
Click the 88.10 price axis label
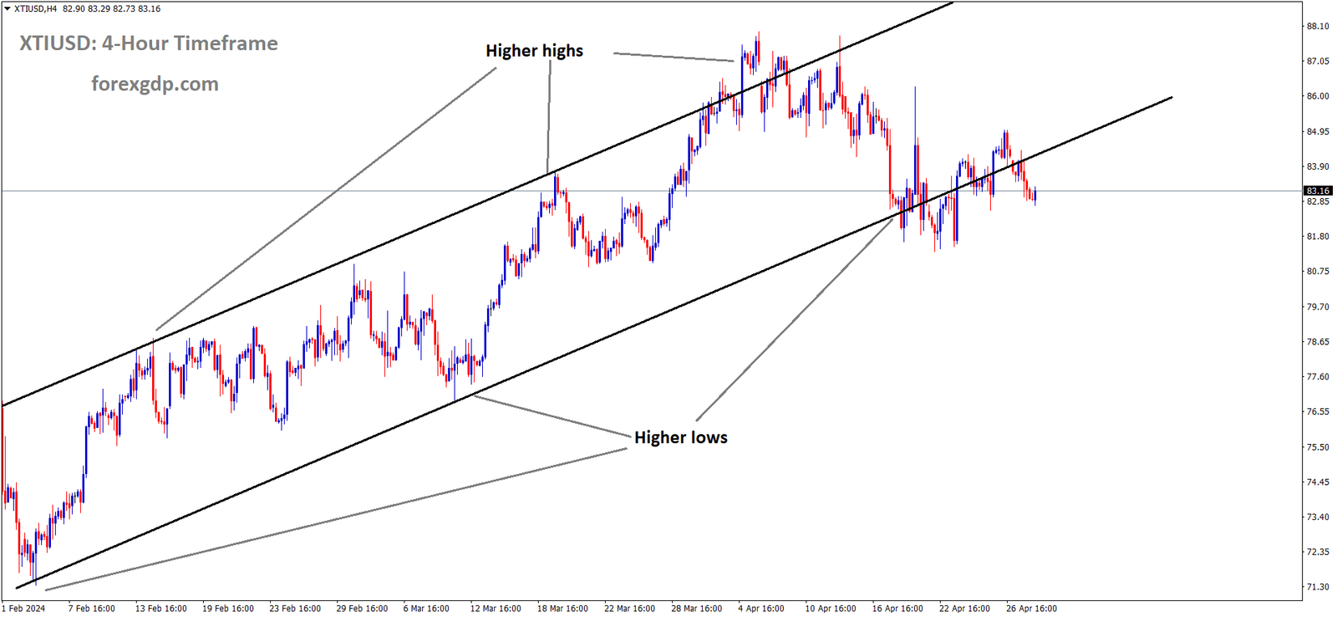tap(1318, 26)
